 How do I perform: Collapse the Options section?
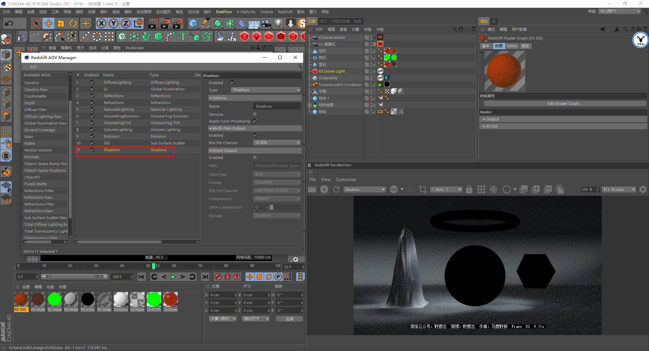pos(255,98)
